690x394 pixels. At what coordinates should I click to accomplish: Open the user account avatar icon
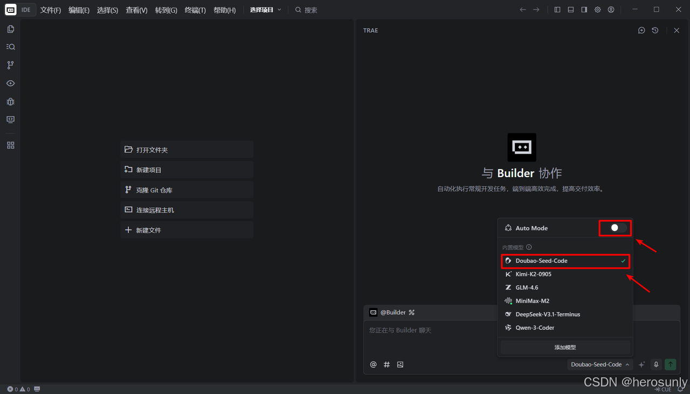click(x=611, y=10)
